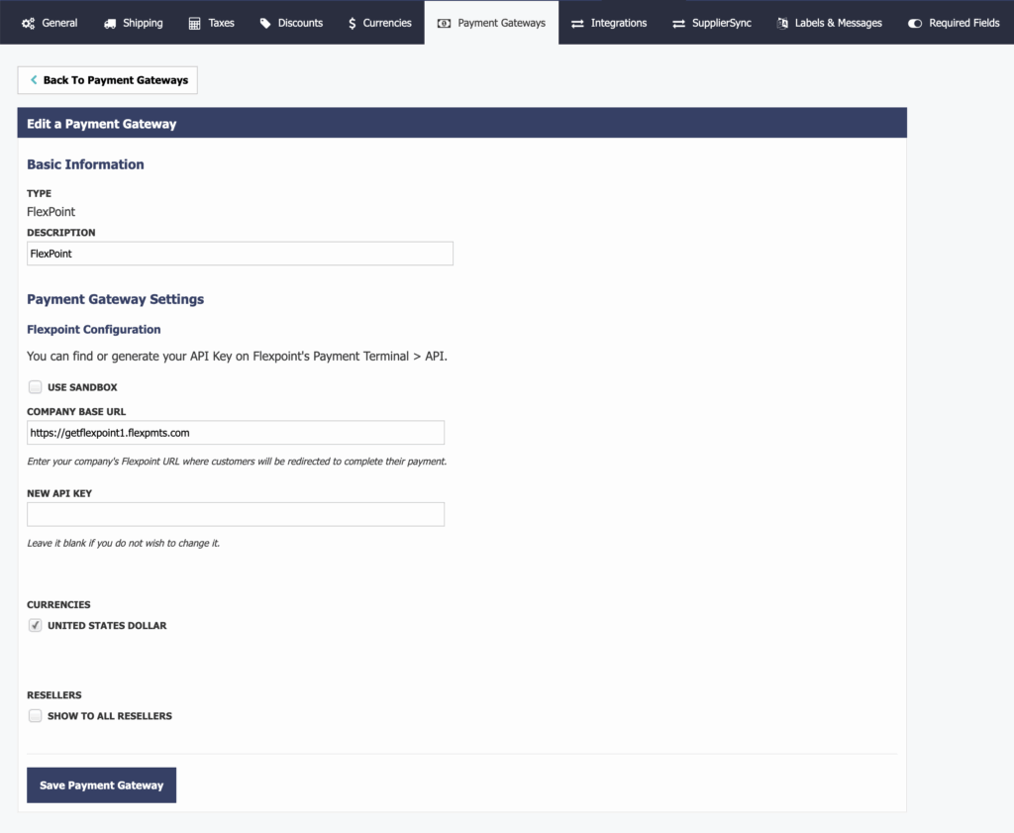
Task: Enable the Use Sandbox checkbox
Action: pyautogui.click(x=35, y=386)
